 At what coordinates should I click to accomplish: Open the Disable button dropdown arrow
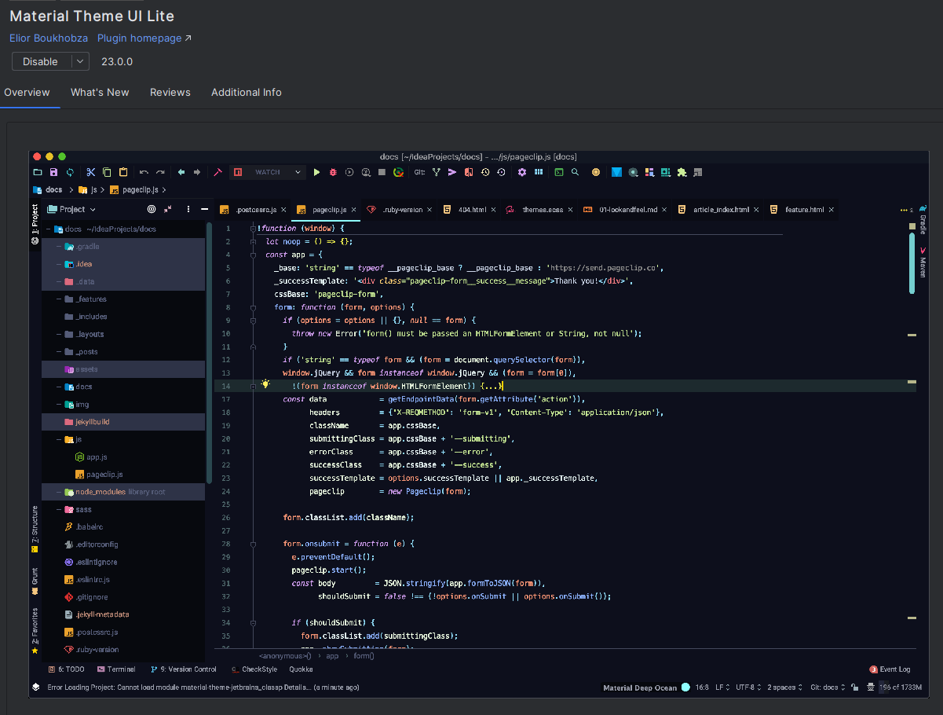pos(79,61)
